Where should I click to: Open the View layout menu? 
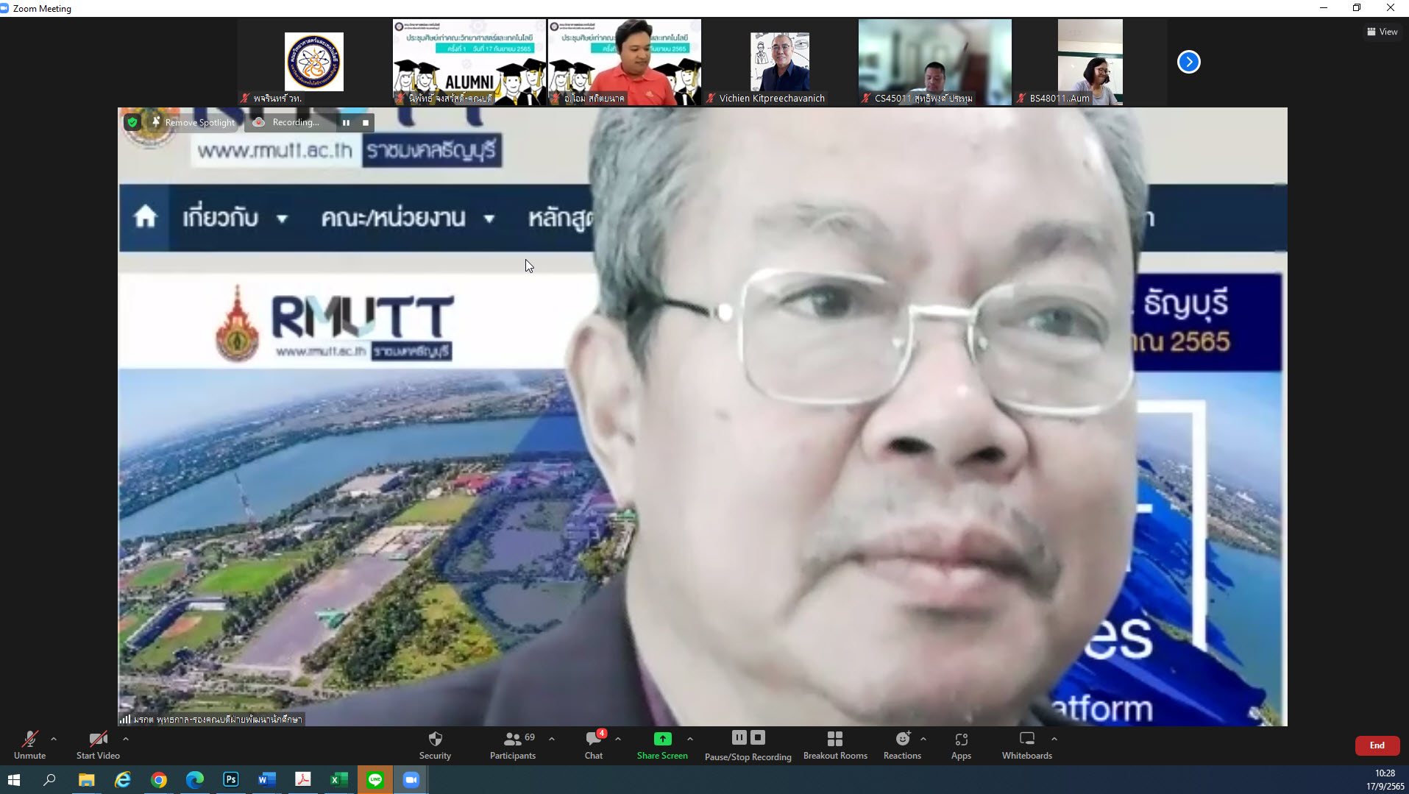[1383, 32]
